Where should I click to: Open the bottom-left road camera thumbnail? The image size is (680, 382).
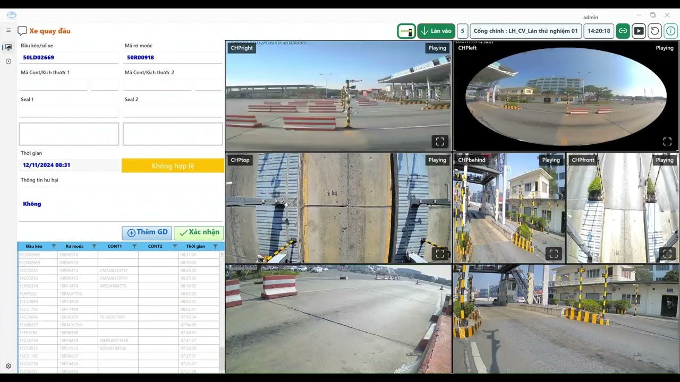pos(338,319)
